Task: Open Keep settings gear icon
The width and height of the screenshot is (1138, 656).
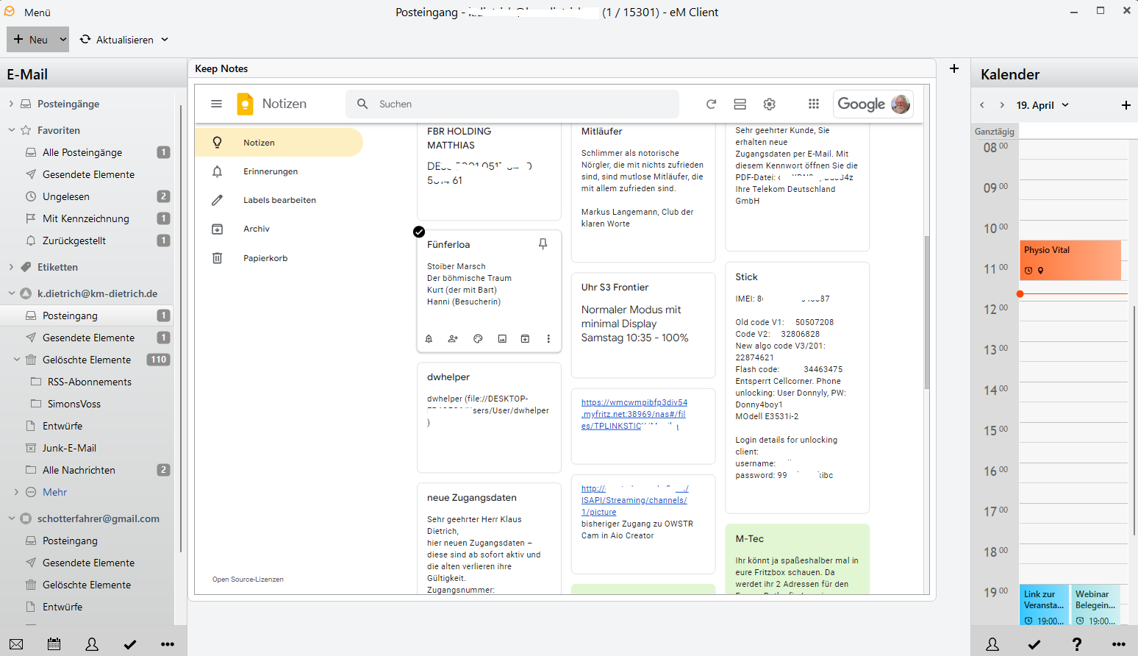Action: tap(769, 104)
